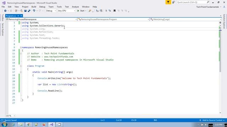227x127 pixels.
Task: Click the feedback icon beside Quick Launch
Action: (x=173, y=2)
